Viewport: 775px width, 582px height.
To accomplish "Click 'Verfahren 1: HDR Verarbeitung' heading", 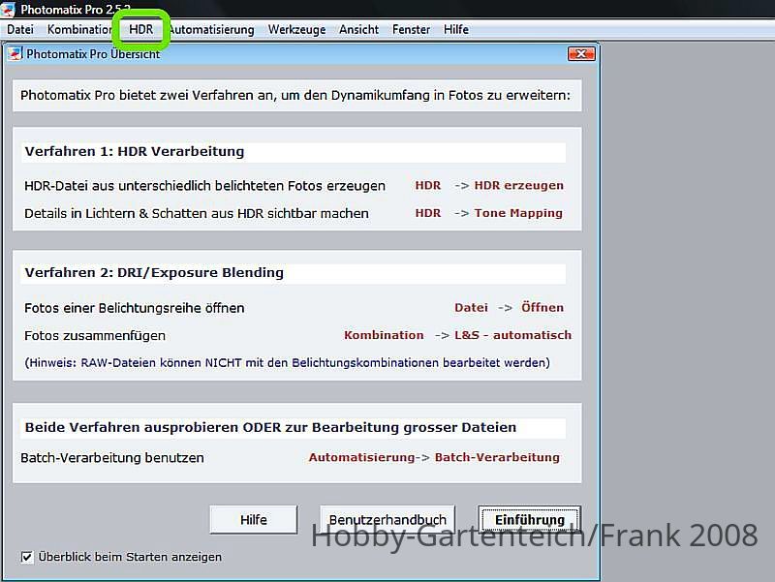I will click(x=135, y=151).
